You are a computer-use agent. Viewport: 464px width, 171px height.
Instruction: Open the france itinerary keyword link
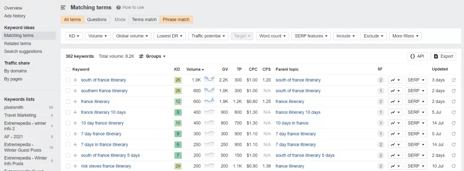(95, 102)
